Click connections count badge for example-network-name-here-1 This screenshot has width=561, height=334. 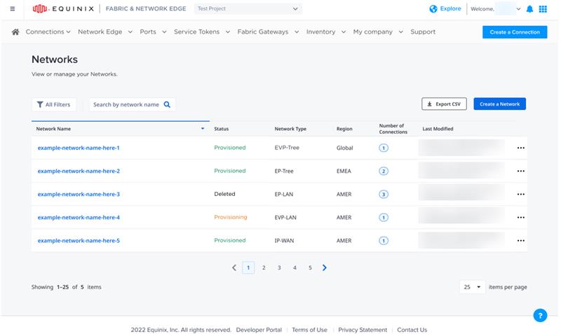(384, 148)
